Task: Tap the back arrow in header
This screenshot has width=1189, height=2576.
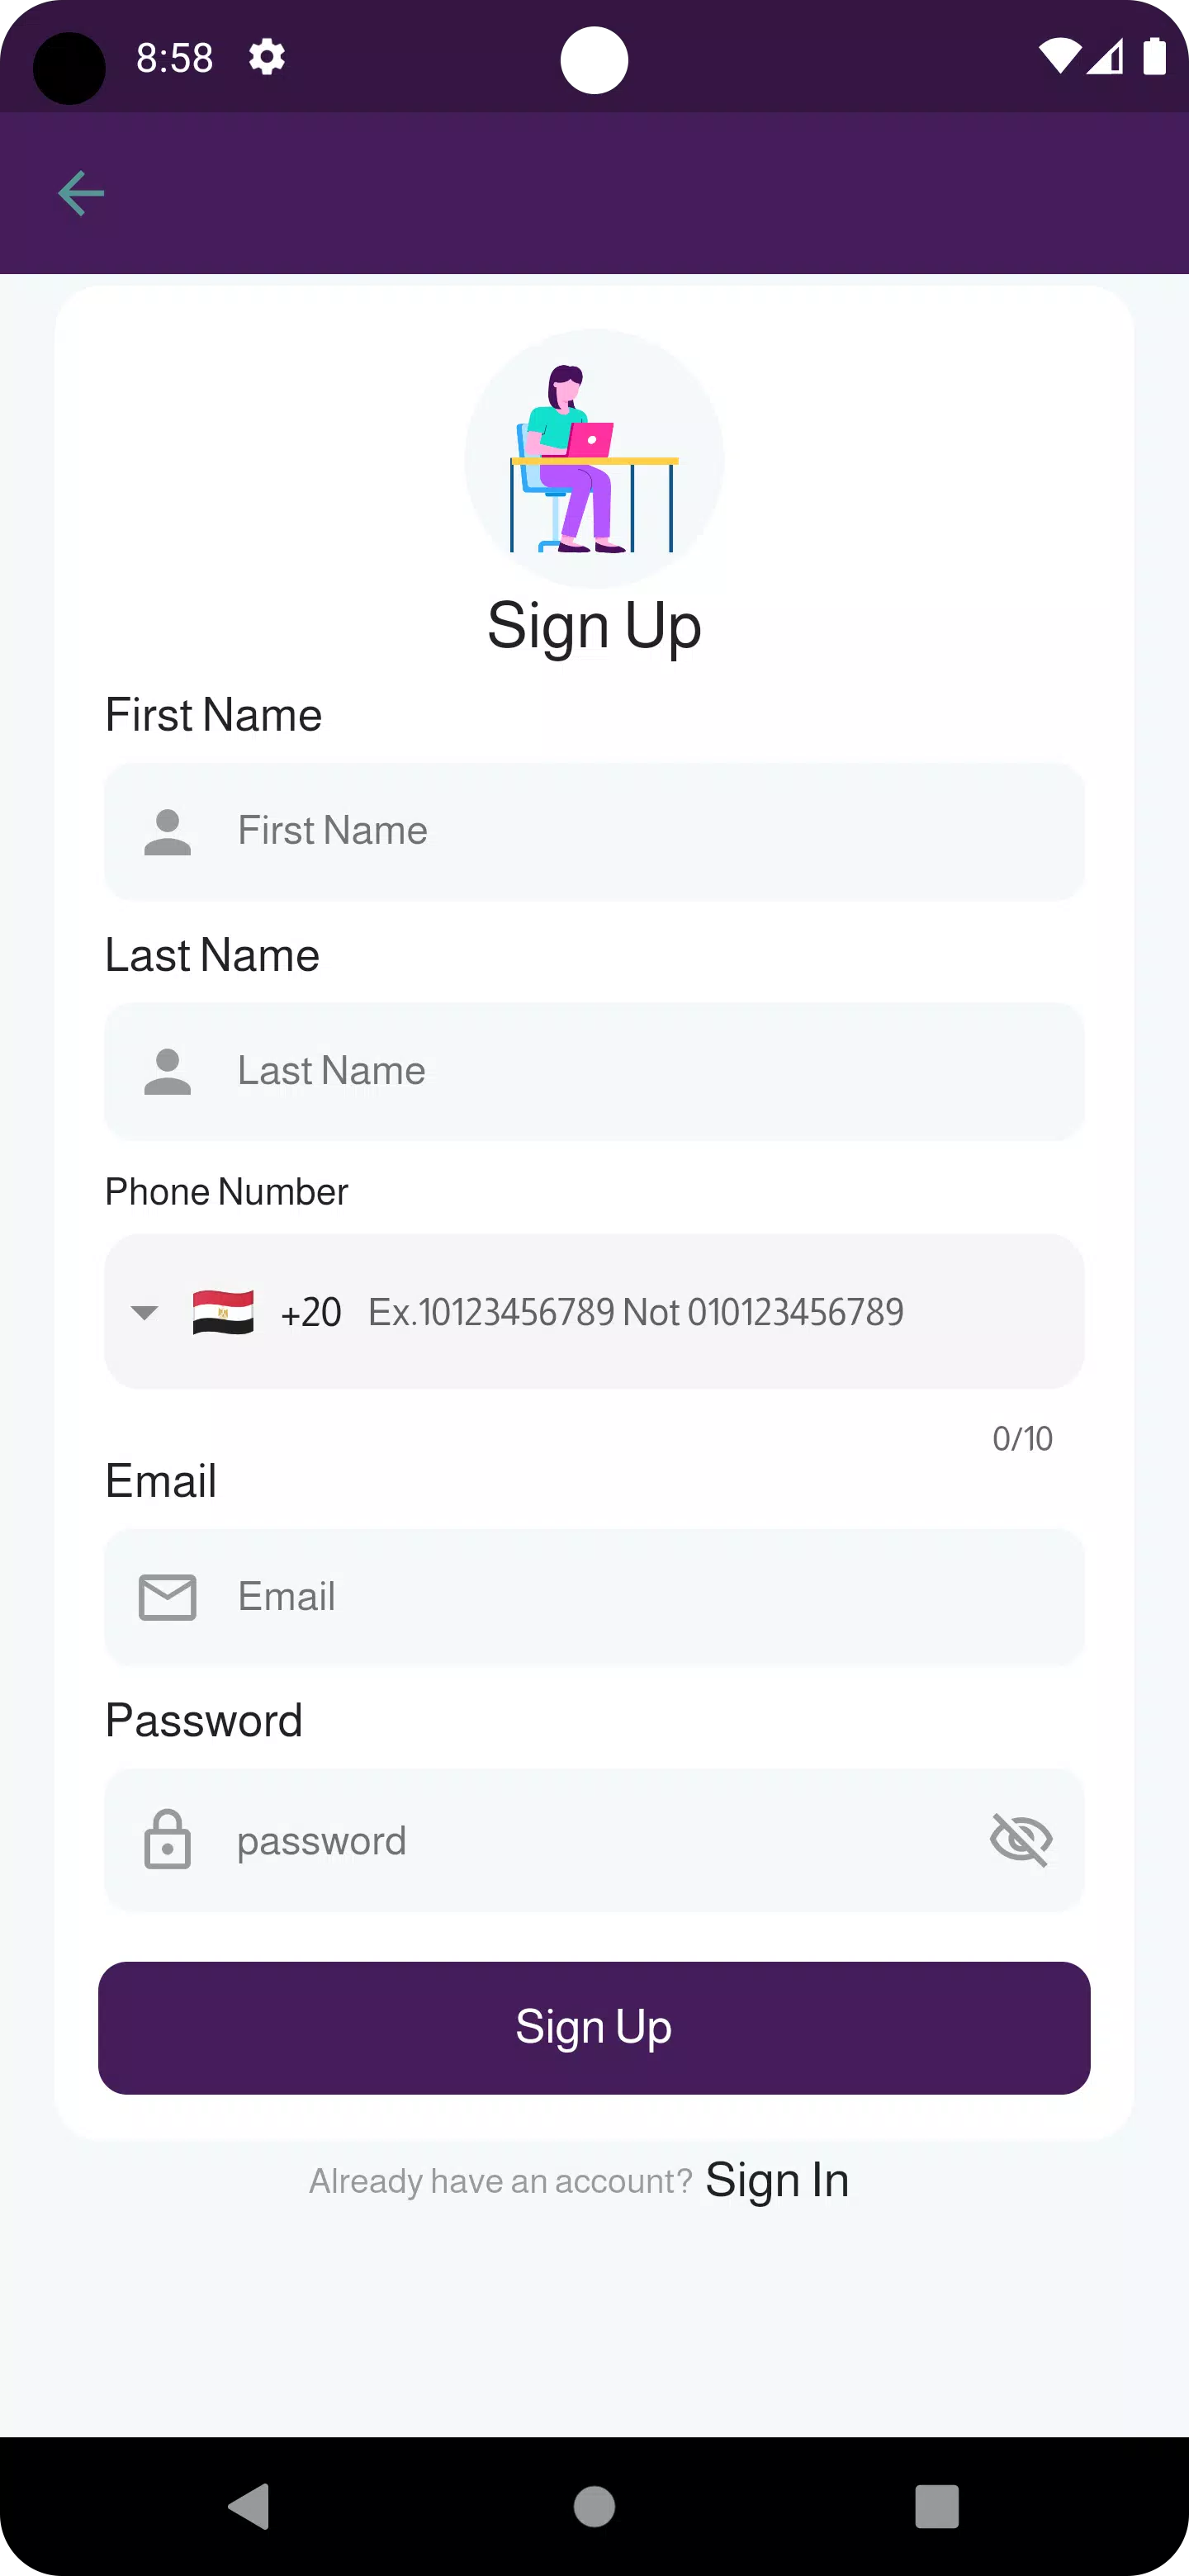Action: click(x=81, y=193)
